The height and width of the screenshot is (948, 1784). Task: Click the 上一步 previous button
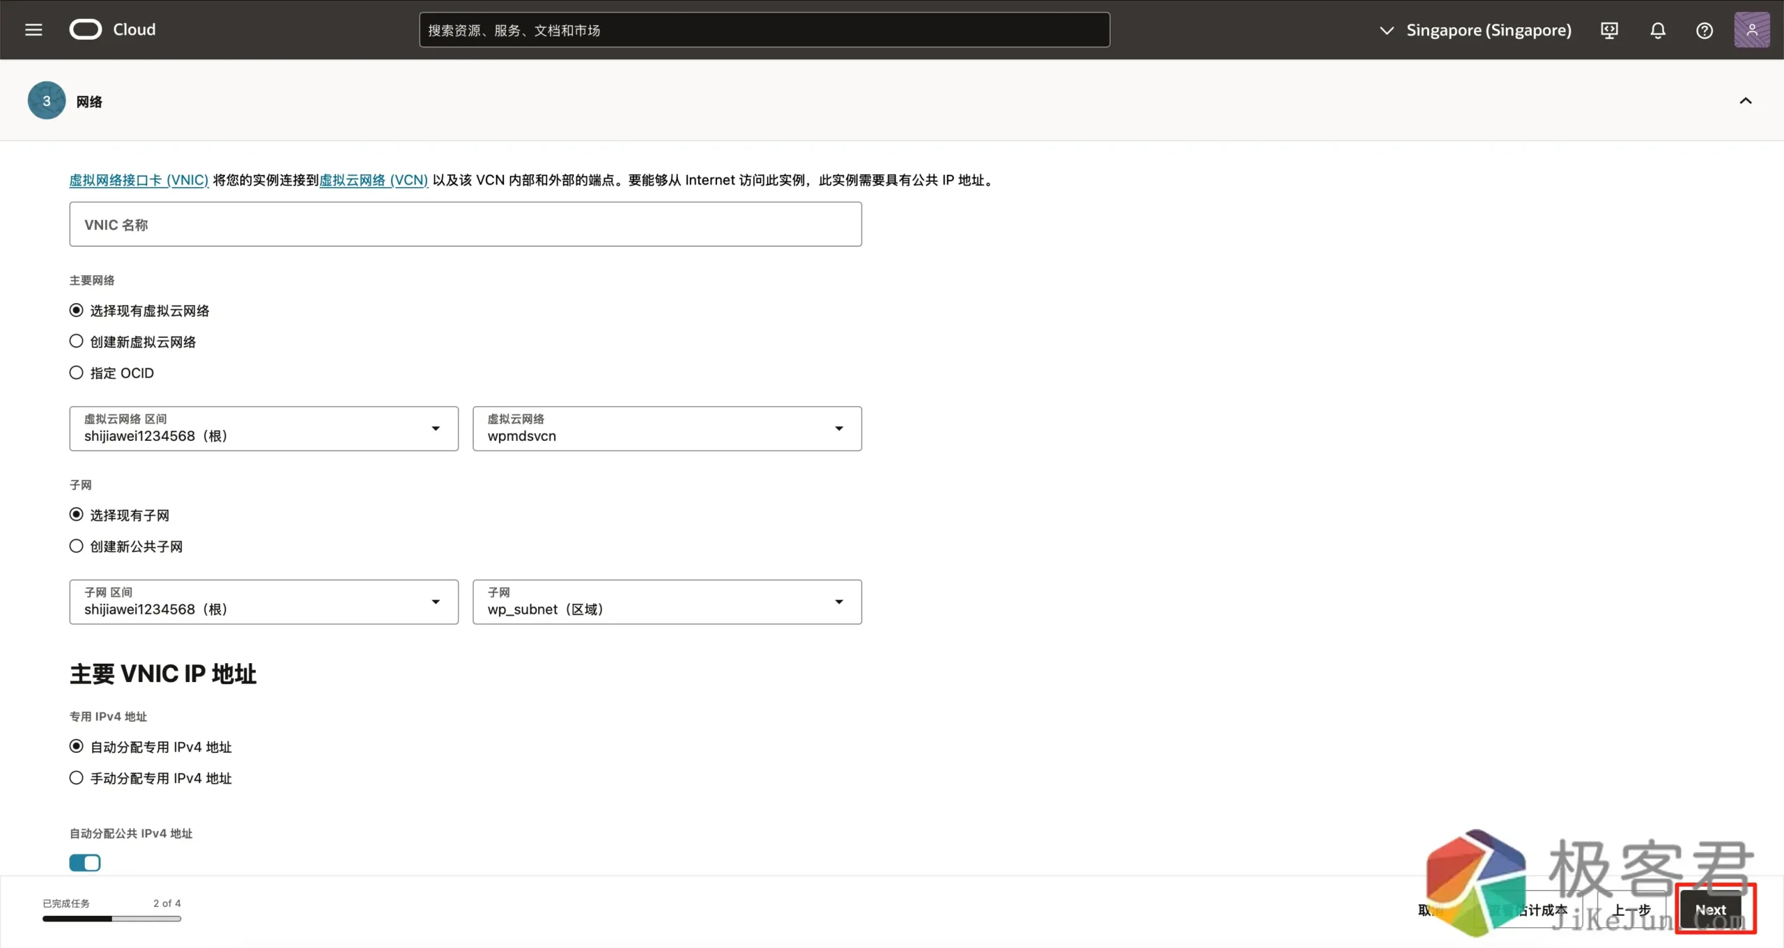[1632, 910]
